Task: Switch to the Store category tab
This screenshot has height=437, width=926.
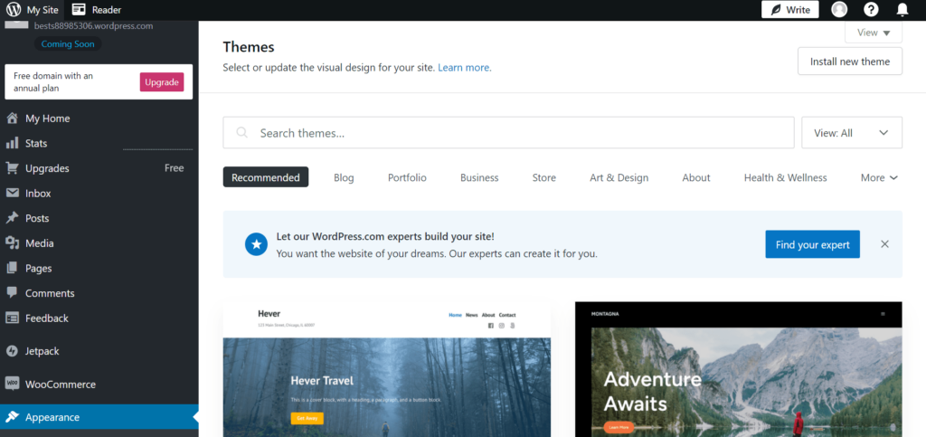Action: tap(543, 177)
